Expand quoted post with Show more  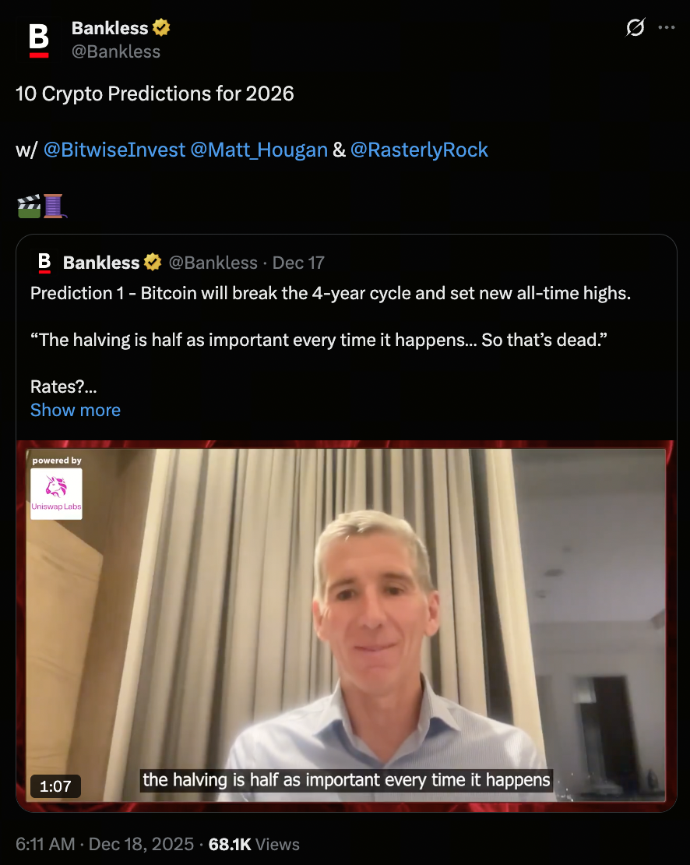(x=76, y=410)
